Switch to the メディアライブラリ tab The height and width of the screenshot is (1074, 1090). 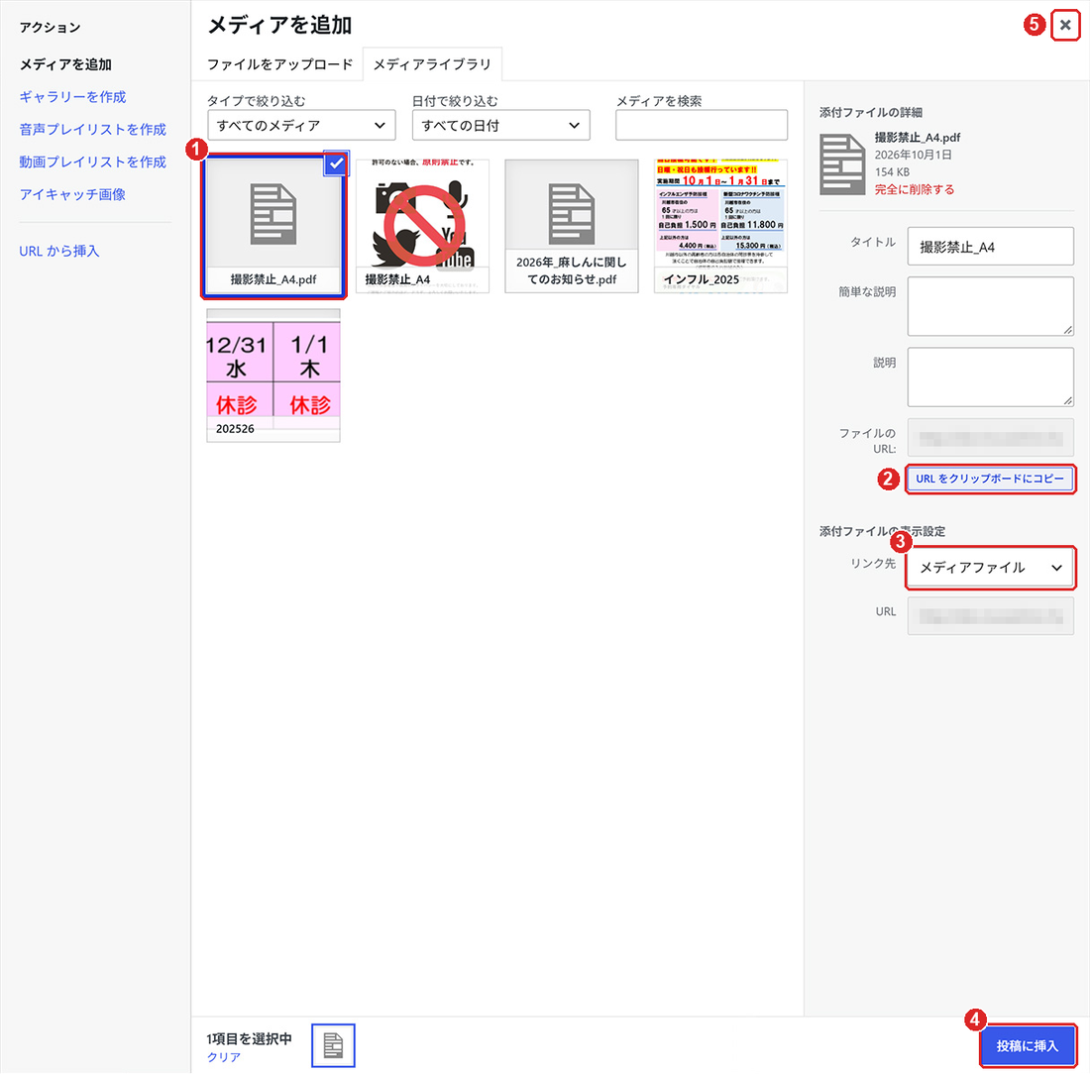click(432, 64)
